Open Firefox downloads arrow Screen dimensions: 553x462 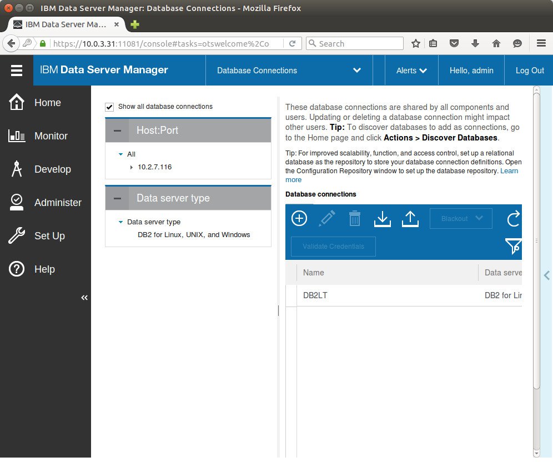pos(475,43)
